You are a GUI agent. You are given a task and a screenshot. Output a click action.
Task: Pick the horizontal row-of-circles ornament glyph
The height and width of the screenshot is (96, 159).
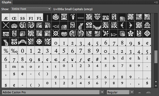pos(80,17)
